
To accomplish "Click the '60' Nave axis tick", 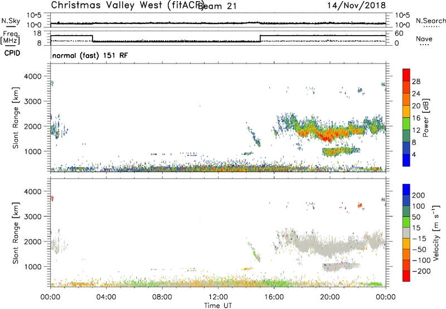I will (x=399, y=33).
